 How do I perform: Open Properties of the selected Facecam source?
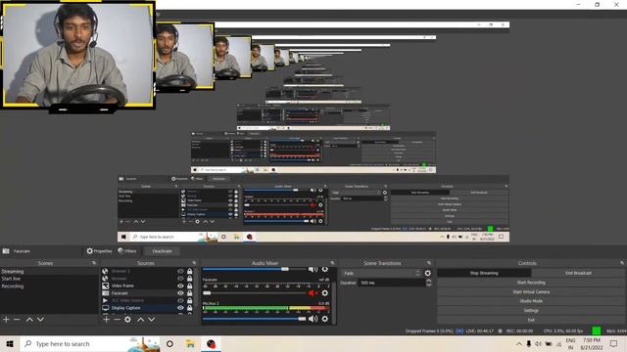click(x=99, y=251)
